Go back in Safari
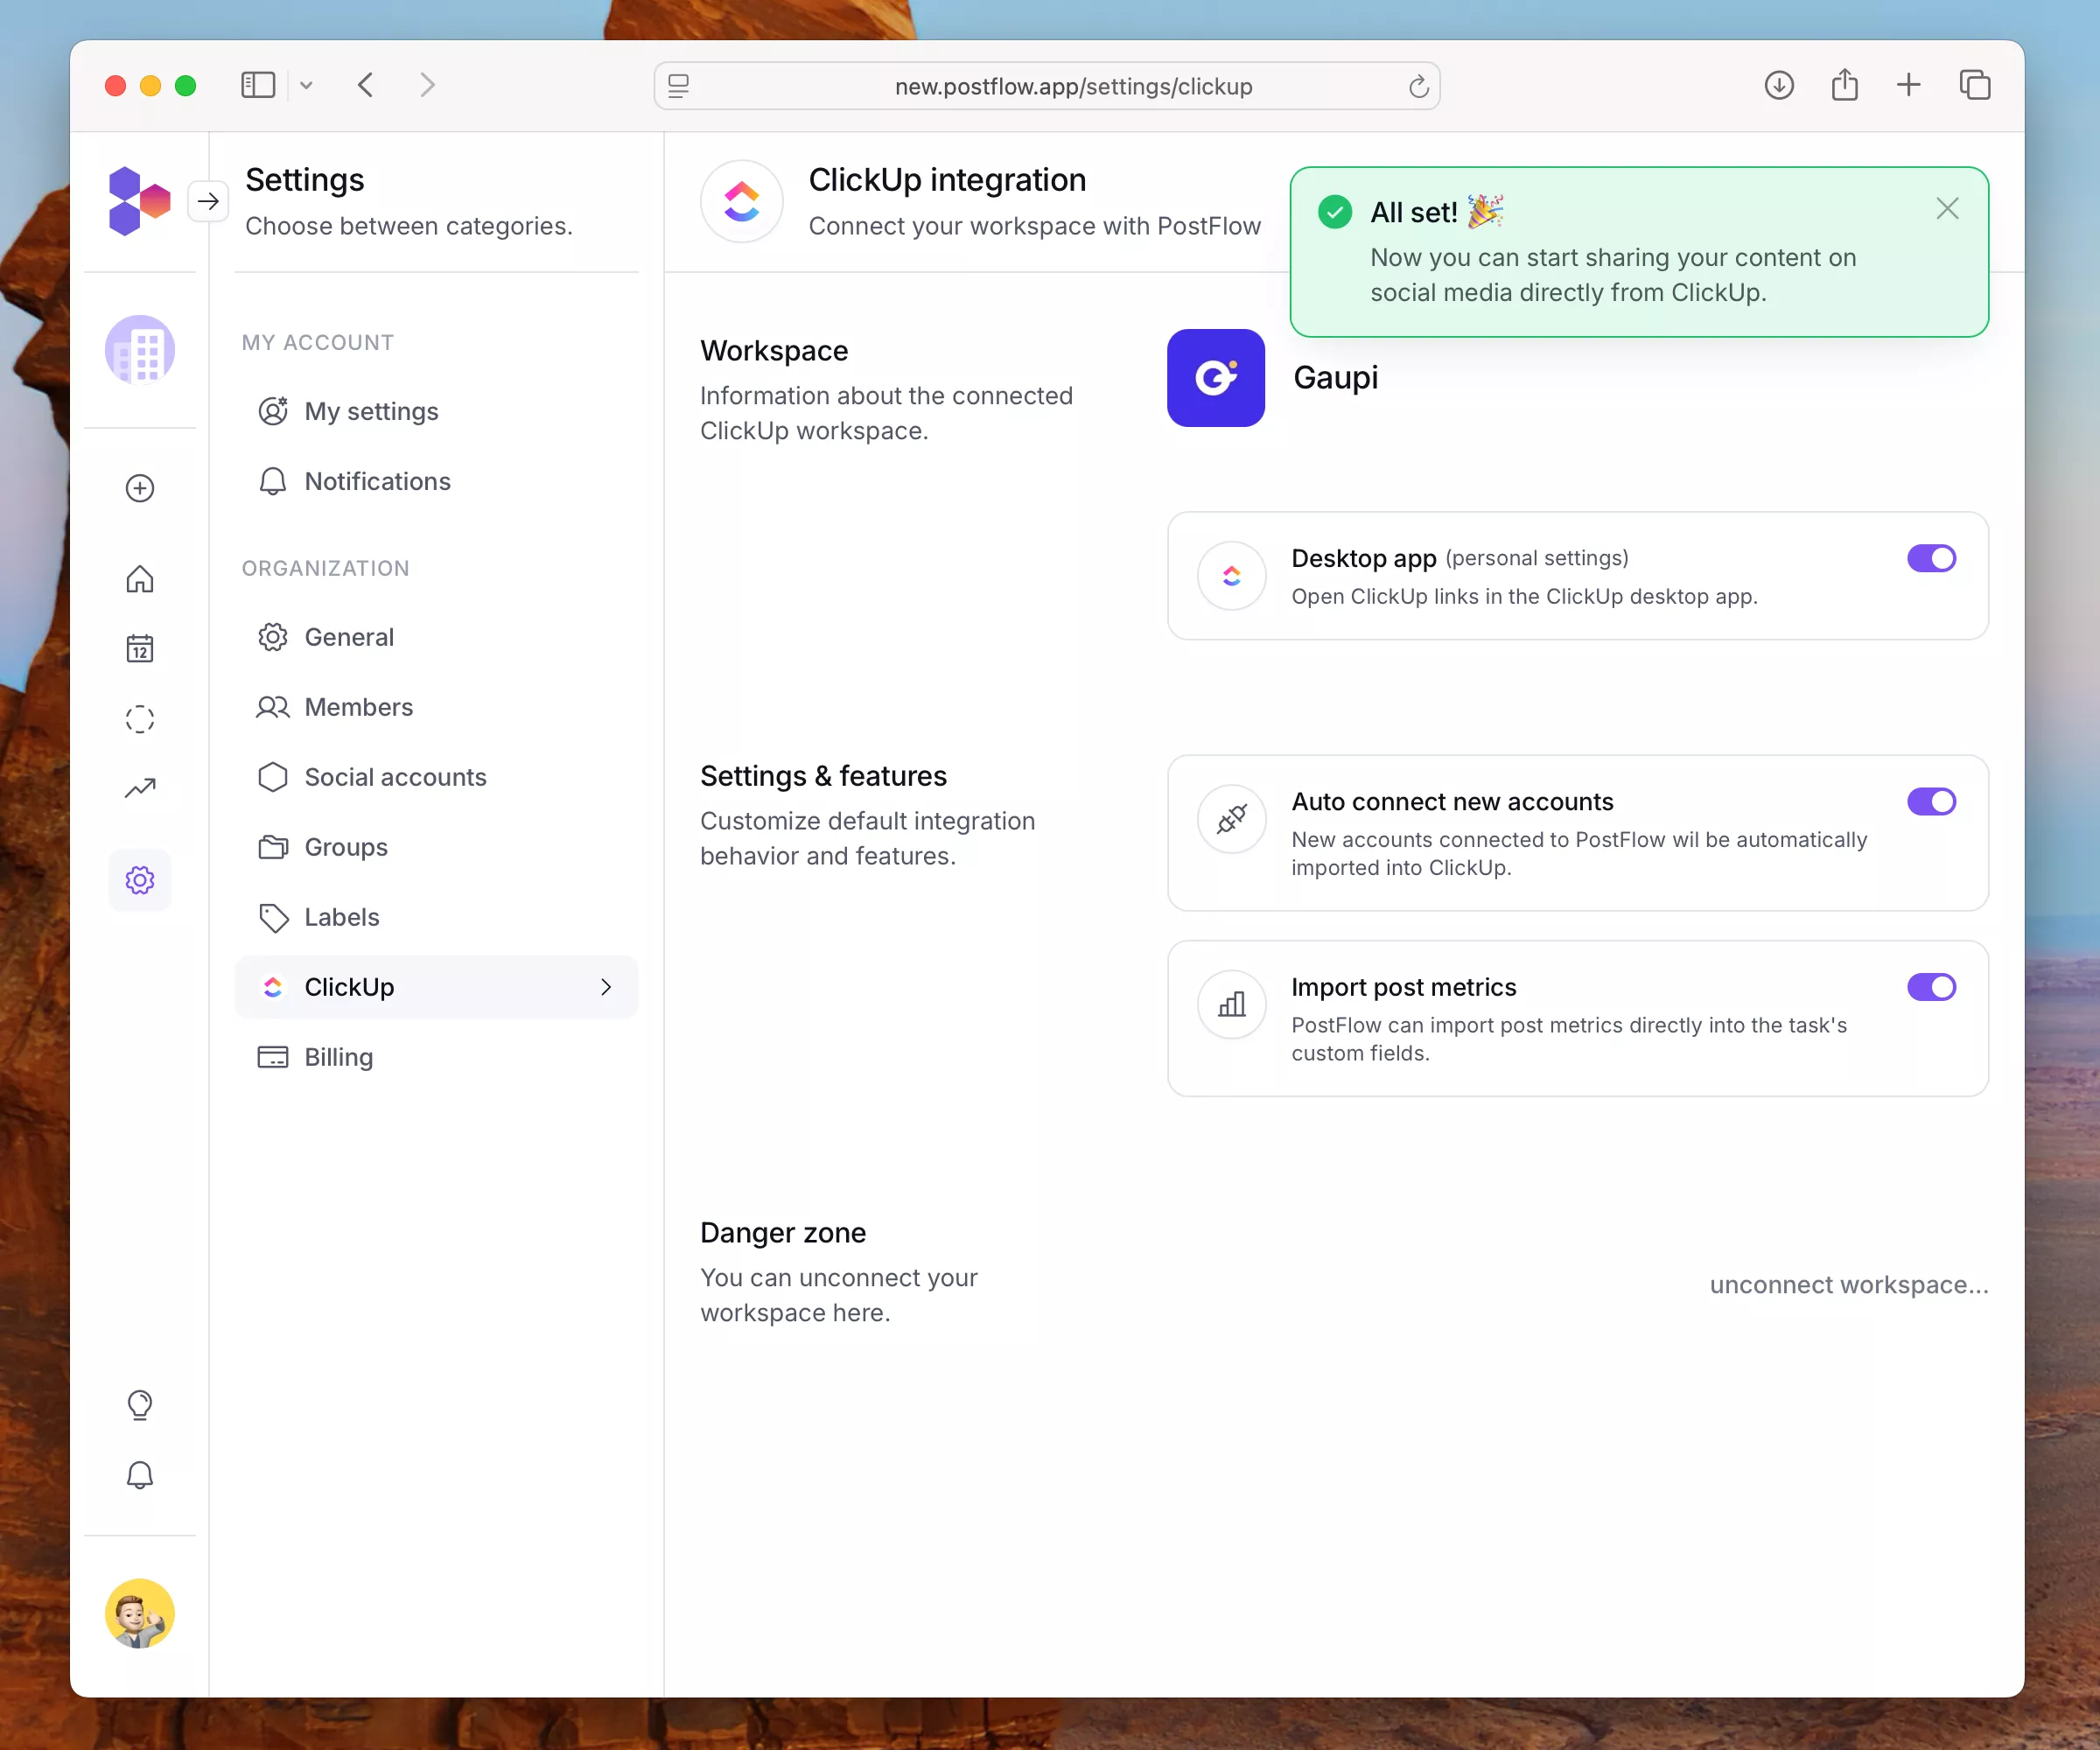 click(366, 85)
